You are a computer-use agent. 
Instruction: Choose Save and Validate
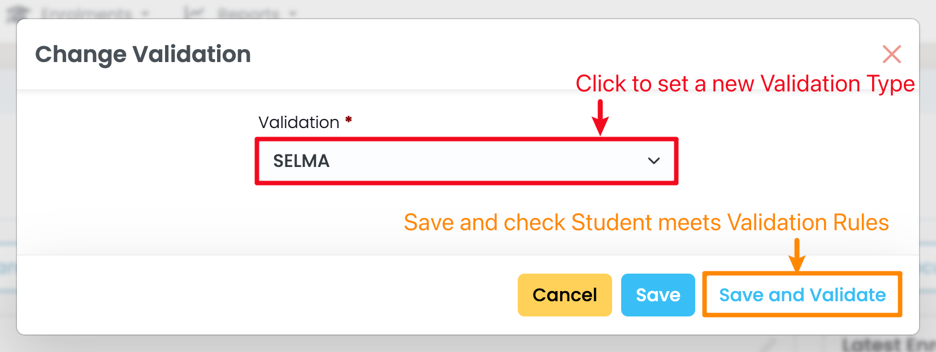(801, 295)
